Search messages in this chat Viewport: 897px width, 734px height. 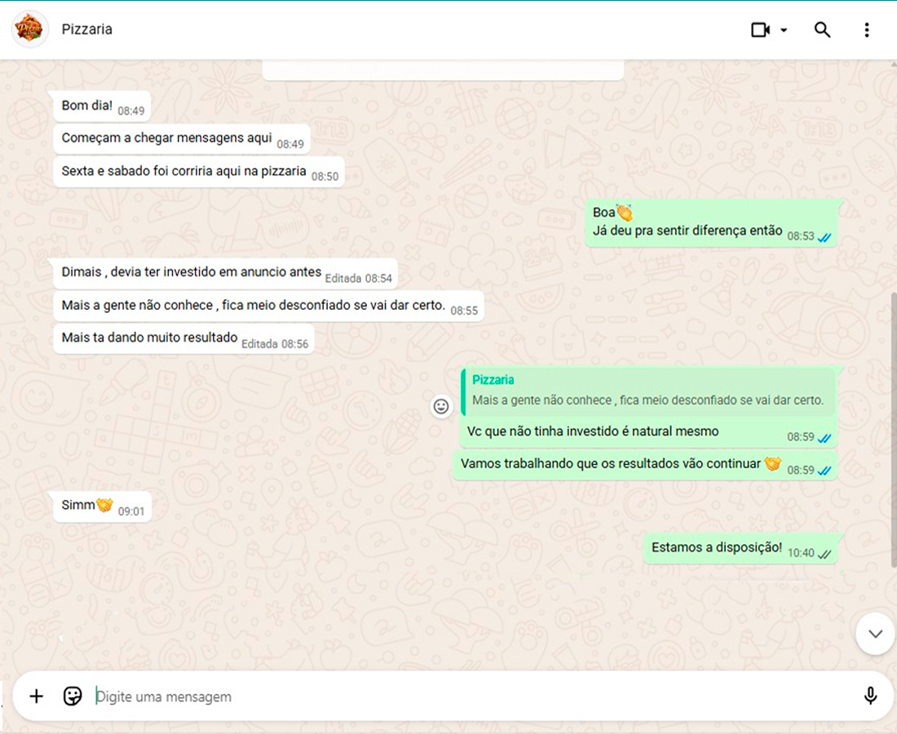[822, 30]
